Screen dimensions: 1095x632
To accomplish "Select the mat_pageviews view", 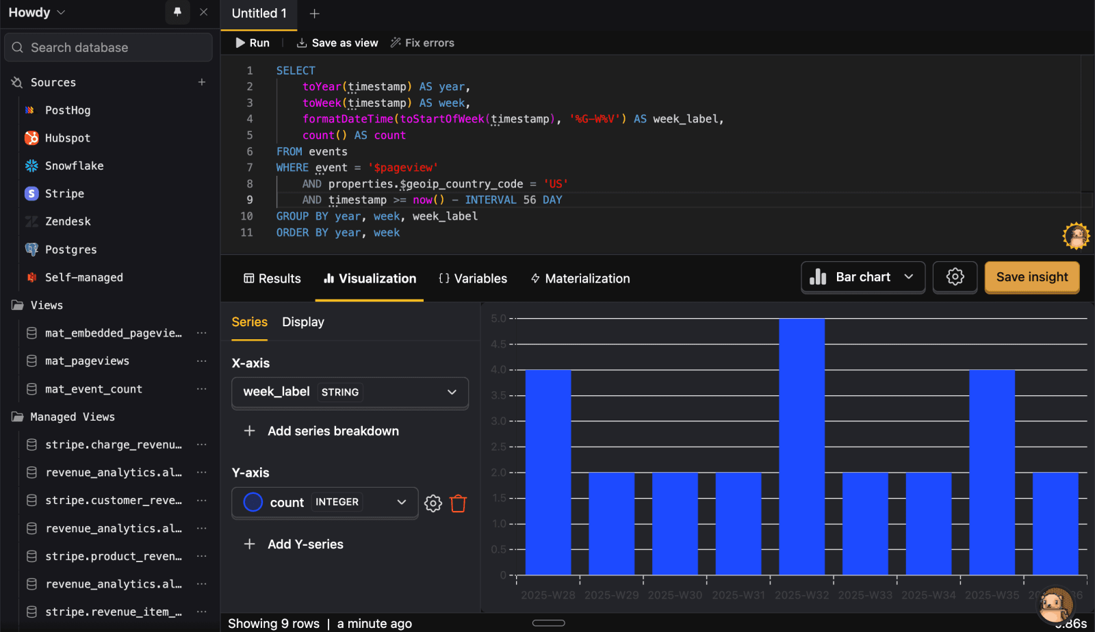I will pyautogui.click(x=87, y=361).
